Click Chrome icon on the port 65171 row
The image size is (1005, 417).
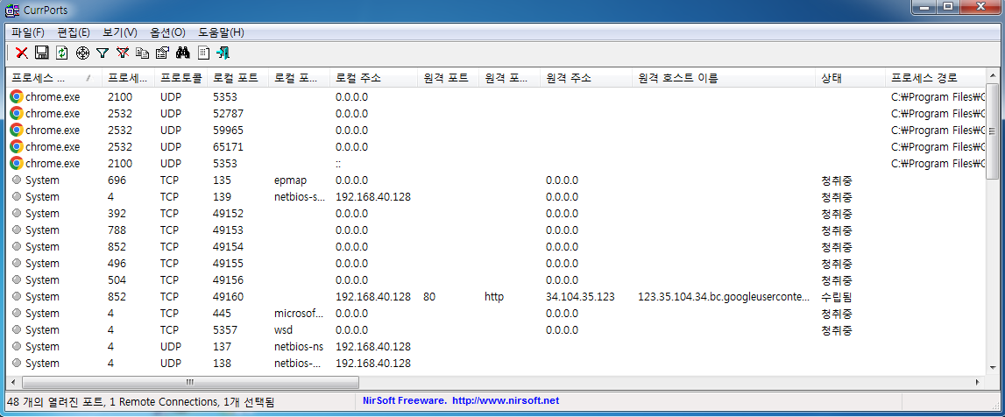[17, 146]
